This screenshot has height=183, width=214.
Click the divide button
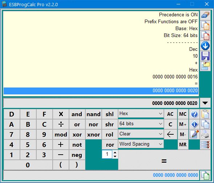(x=61, y=124)
